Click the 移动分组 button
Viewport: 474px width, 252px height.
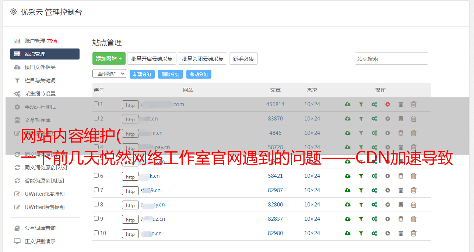199,74
